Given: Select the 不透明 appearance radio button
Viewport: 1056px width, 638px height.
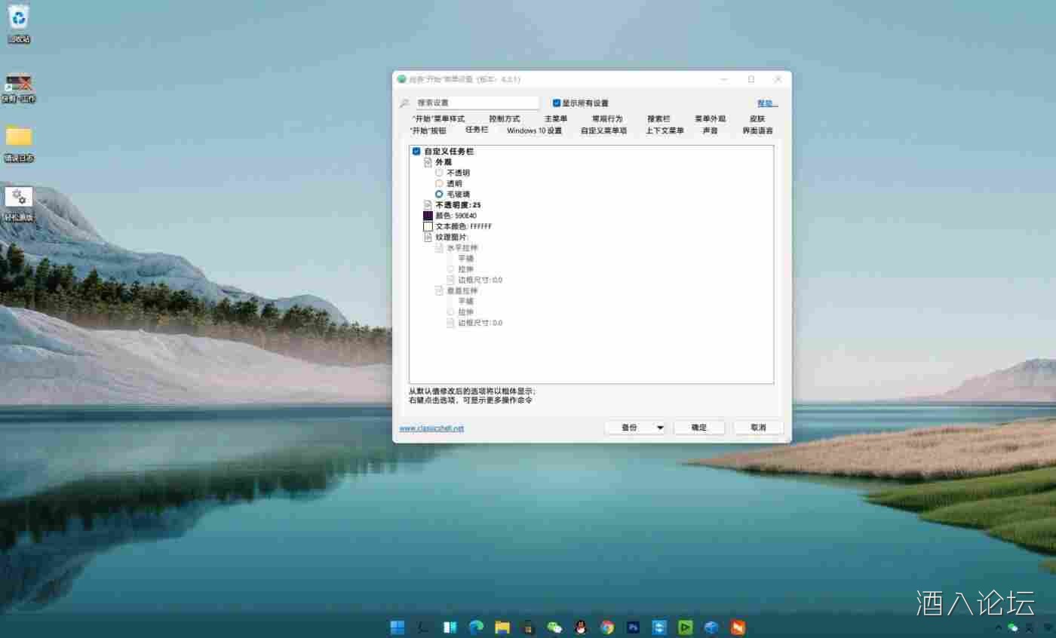Looking at the screenshot, I should click(439, 172).
